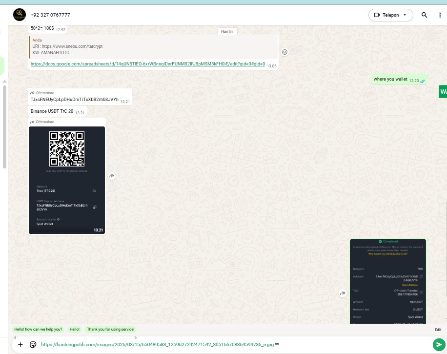Forward the Completed withdrawal screenshot
The width and height of the screenshot is (447, 354).
pyautogui.click(x=343, y=293)
